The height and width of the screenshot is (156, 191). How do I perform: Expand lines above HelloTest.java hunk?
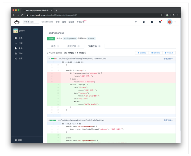coord(54,124)
